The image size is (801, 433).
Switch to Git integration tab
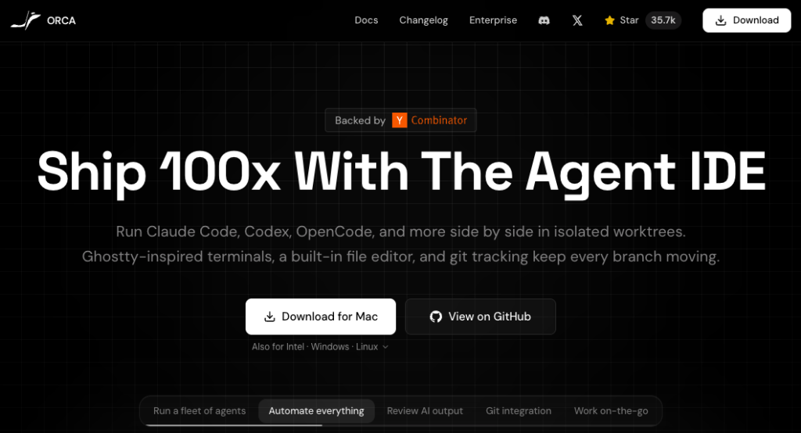tap(519, 410)
